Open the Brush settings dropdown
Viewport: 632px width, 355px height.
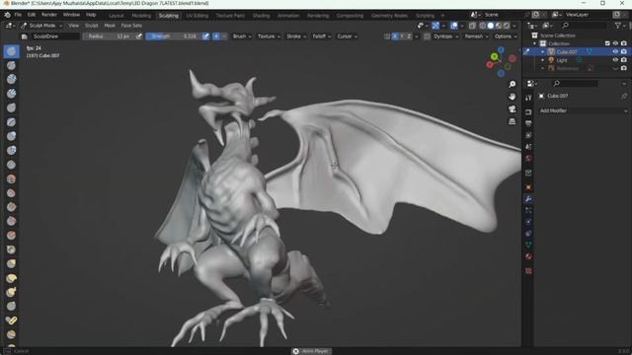pos(242,36)
